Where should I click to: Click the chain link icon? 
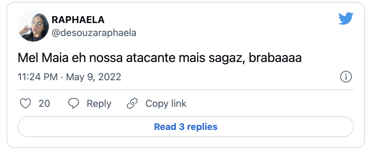(132, 104)
